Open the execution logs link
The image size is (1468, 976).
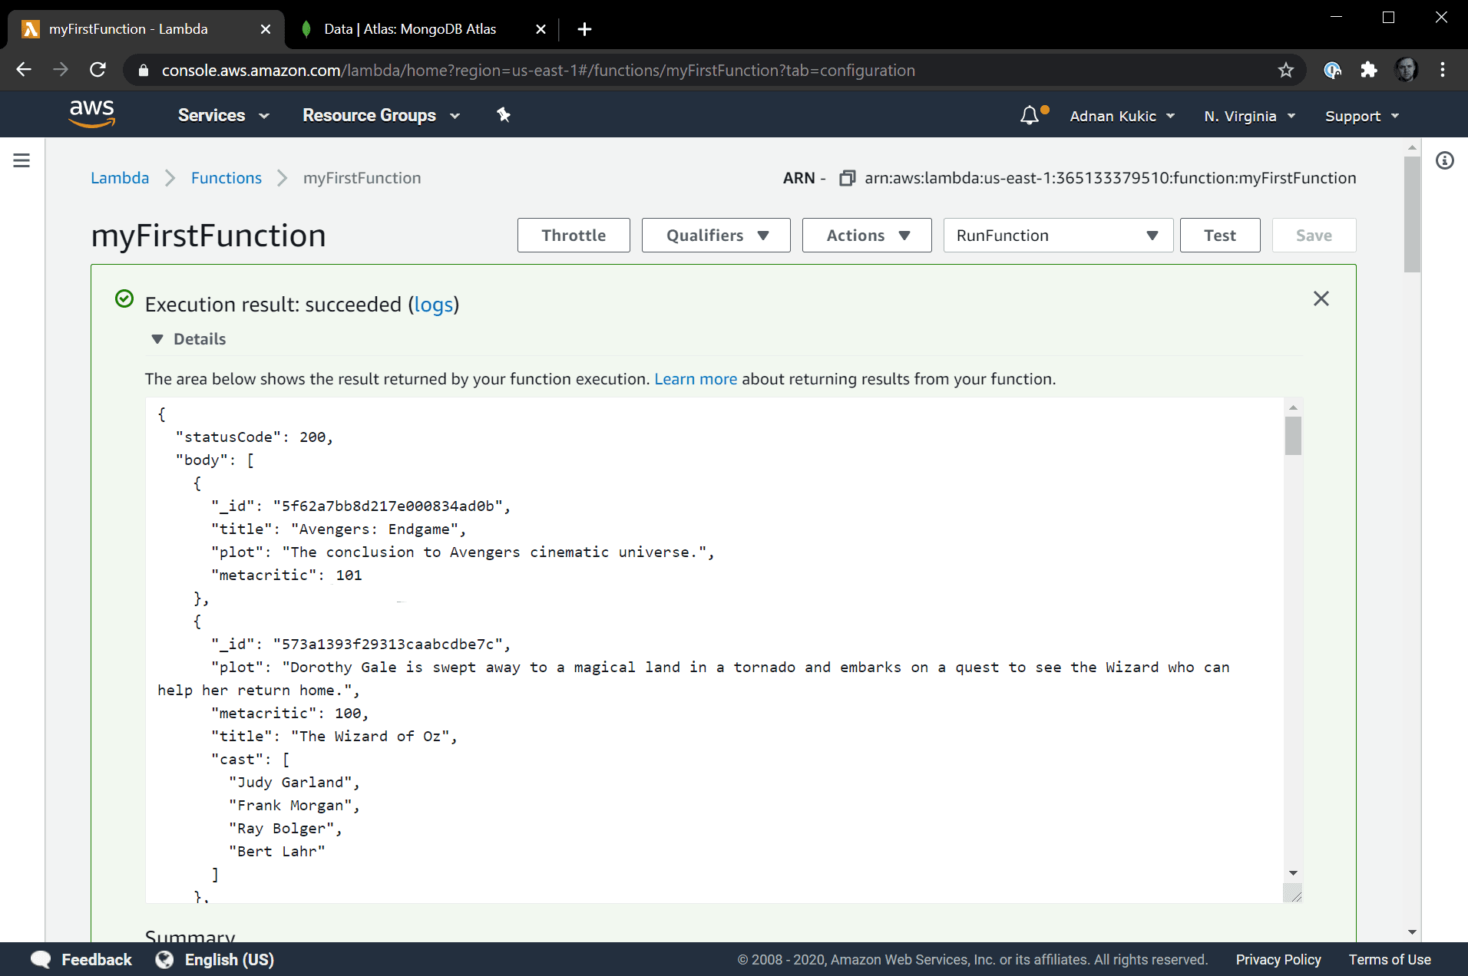click(x=433, y=305)
